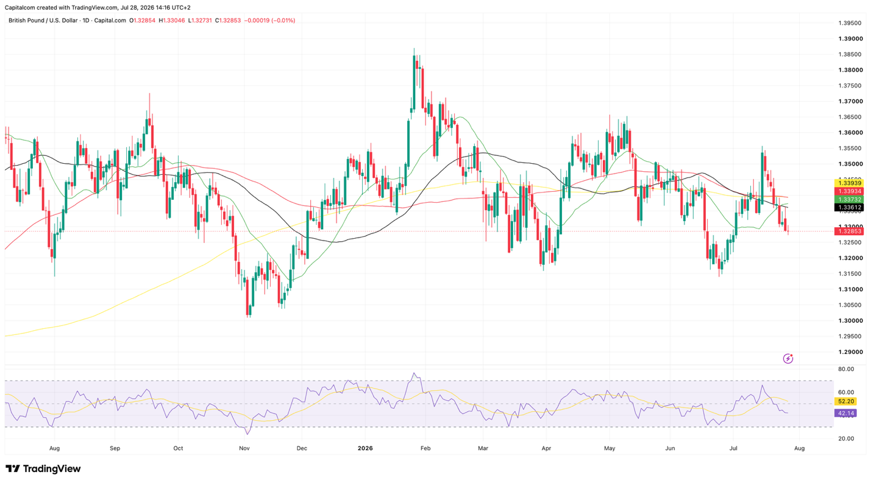Click the yellow 1.33939 price tag
The image size is (871, 483).
tap(849, 183)
